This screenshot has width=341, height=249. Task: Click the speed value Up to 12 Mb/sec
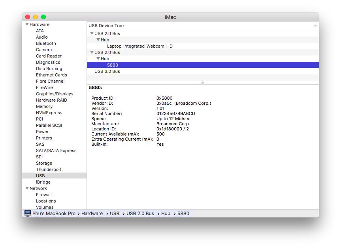point(173,119)
